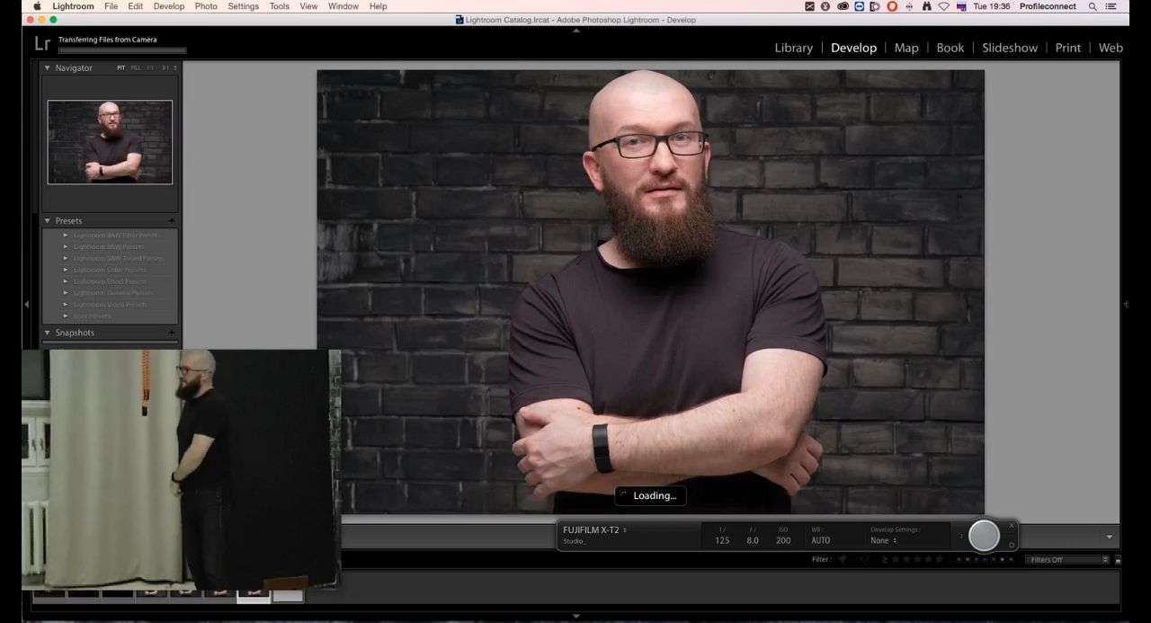Viewport: 1151px width, 623px height.
Task: Click the Lr identity plate logo
Action: coord(42,43)
